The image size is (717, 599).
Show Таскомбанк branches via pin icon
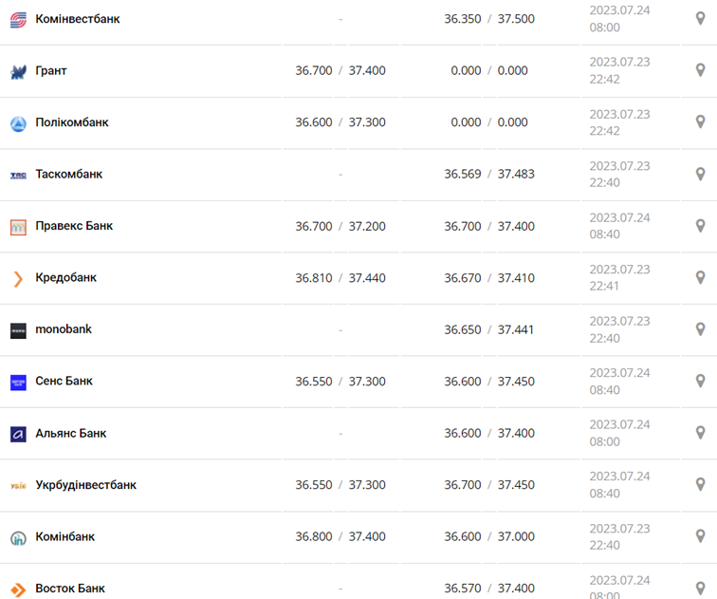pyautogui.click(x=701, y=174)
